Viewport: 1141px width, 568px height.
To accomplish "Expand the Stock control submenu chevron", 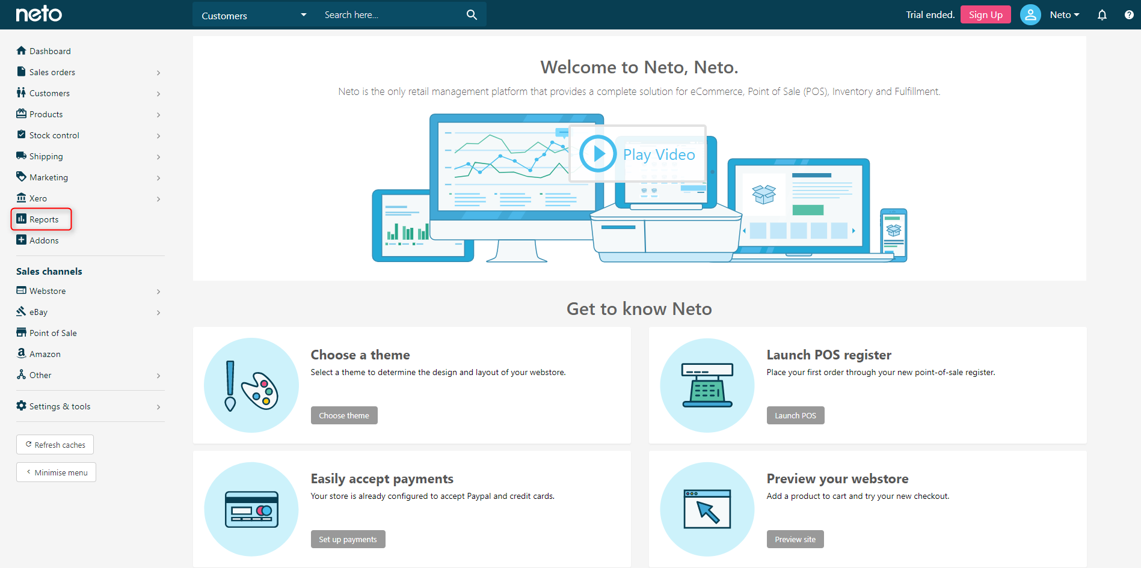I will click(x=159, y=136).
